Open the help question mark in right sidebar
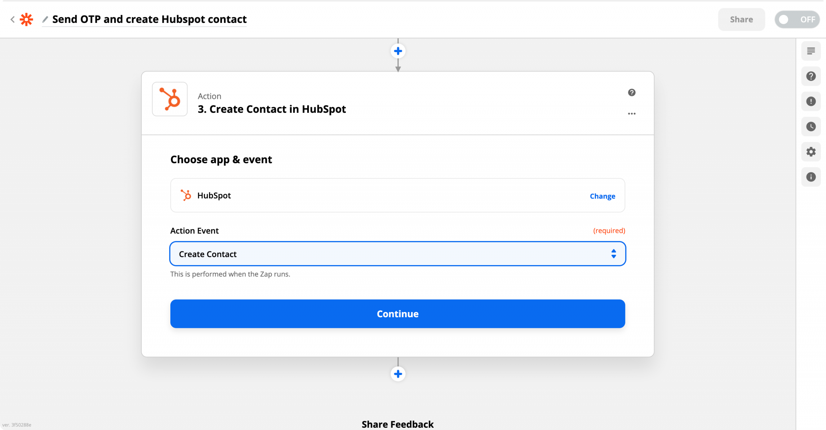 811,76
